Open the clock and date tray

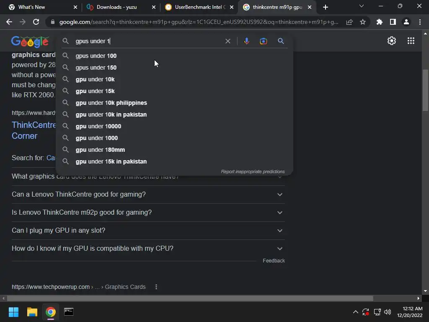tap(410, 312)
